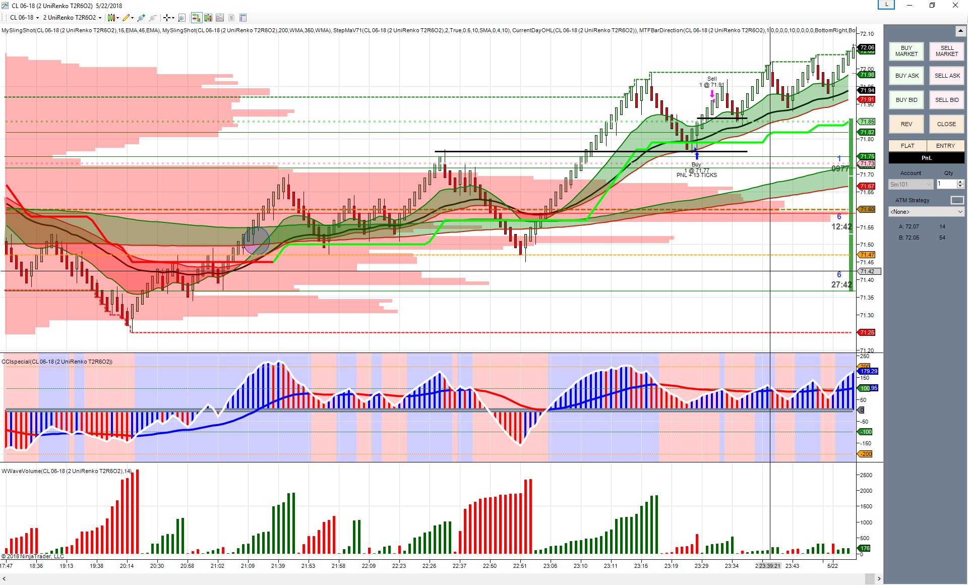968x585 pixels.
Task: Click the BUY BID button
Action: pos(906,100)
